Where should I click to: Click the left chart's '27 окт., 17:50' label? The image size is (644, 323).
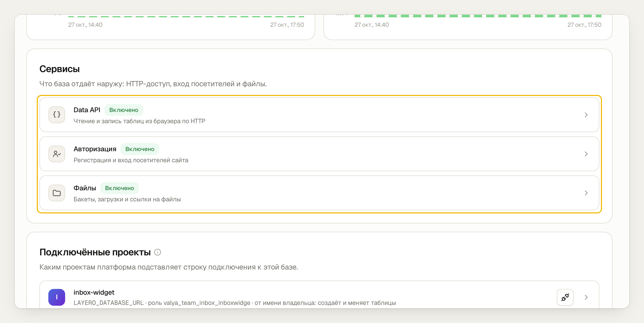coord(287,25)
